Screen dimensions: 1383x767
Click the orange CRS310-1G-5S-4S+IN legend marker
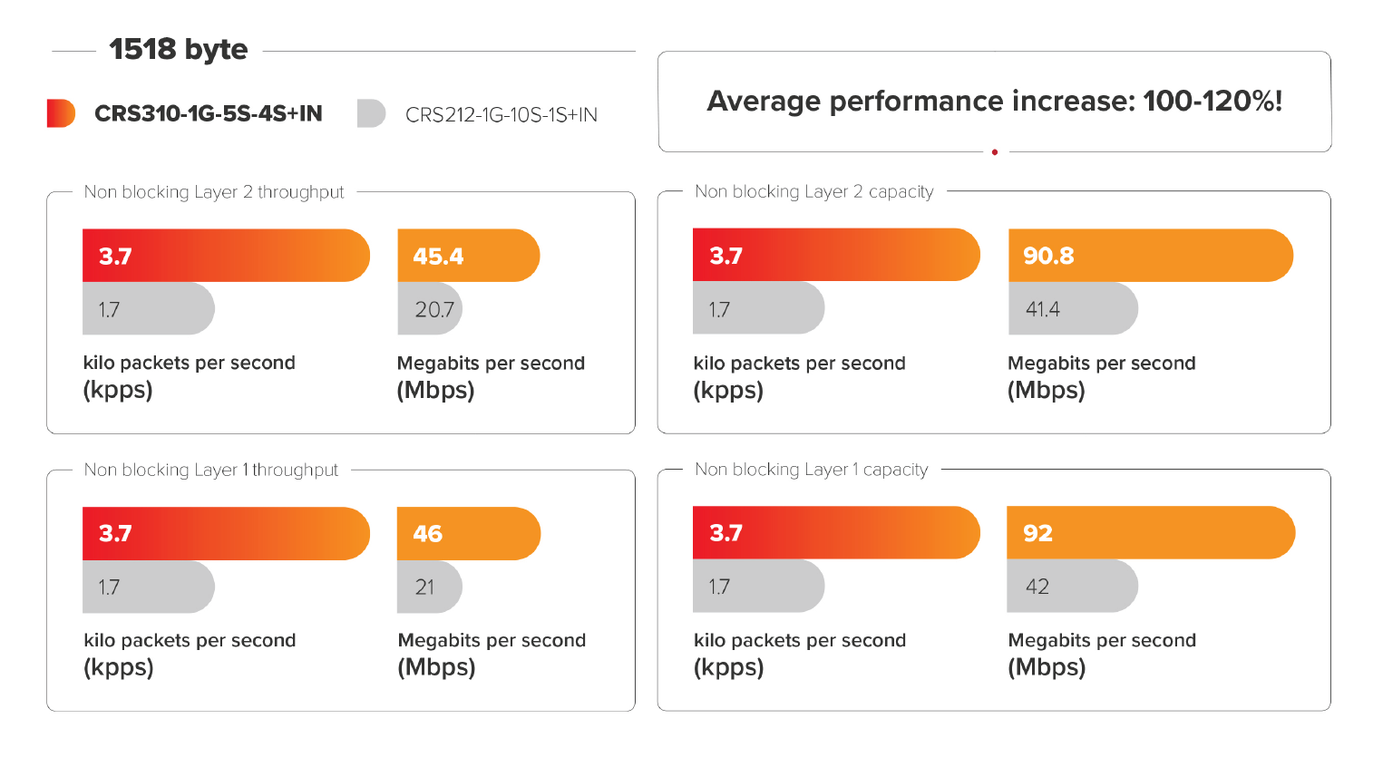point(61,113)
